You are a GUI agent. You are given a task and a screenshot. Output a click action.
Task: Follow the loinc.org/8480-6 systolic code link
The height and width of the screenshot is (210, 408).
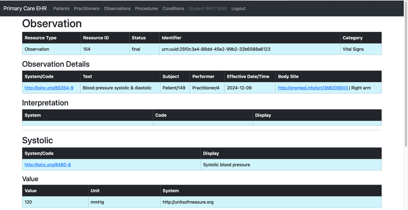(x=48, y=164)
